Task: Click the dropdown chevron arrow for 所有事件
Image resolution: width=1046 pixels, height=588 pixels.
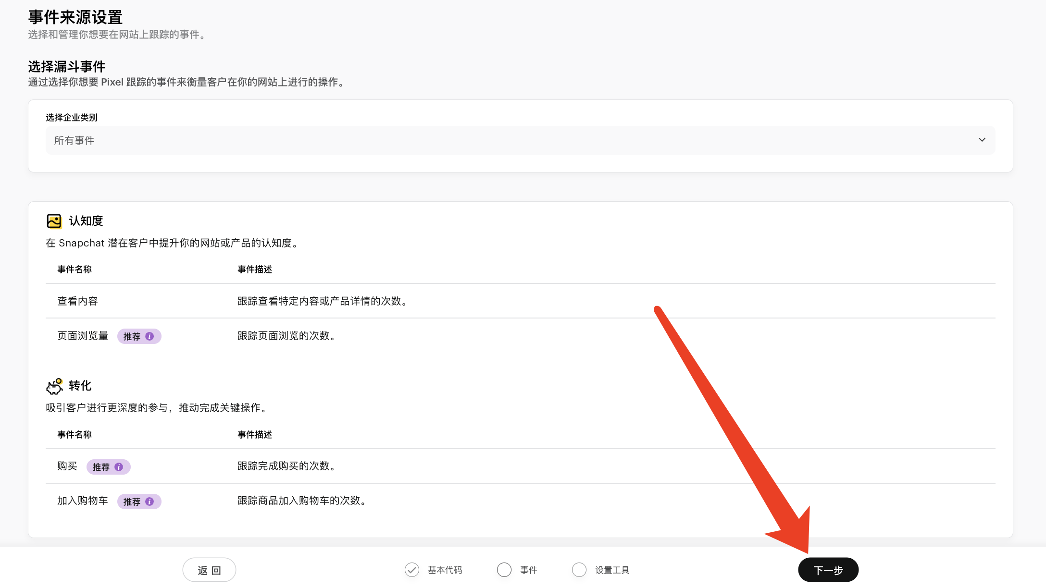Action: (982, 140)
